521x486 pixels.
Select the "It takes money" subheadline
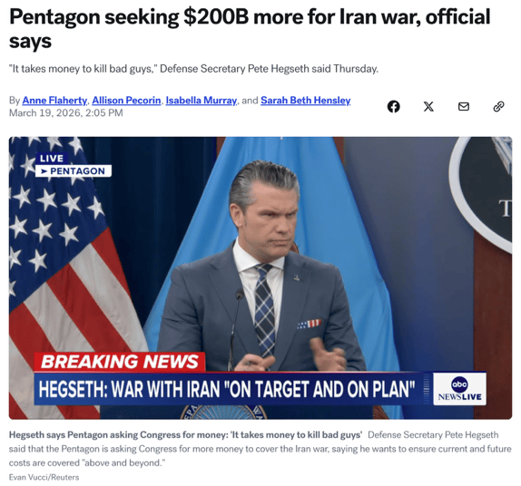193,69
